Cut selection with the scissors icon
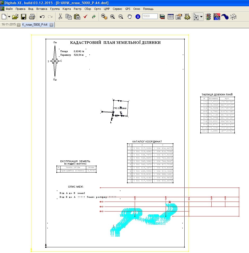 click(x=60, y=17)
